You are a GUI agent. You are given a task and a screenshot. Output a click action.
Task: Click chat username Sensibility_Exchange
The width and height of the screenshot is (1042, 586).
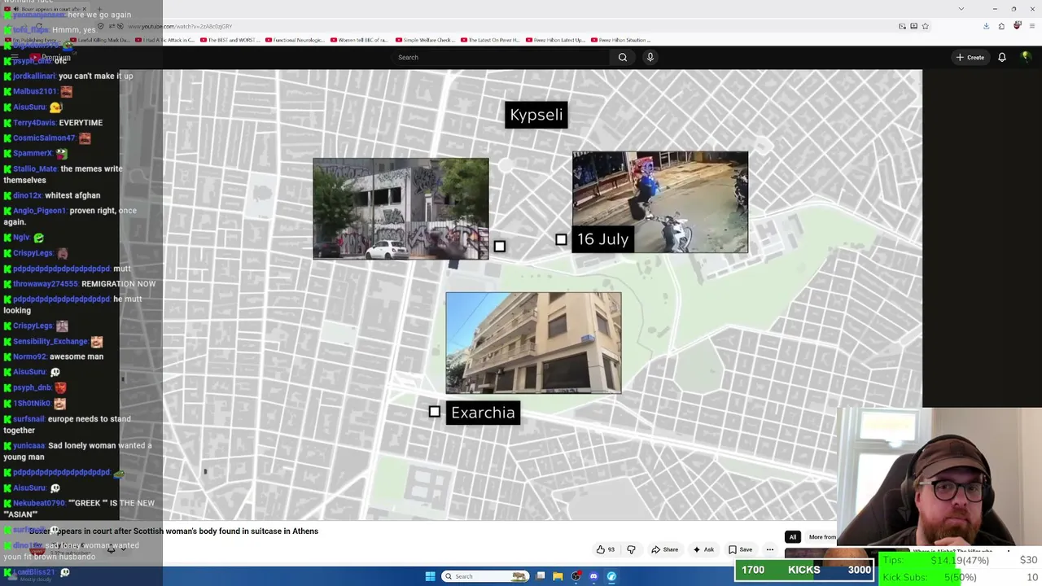coord(50,342)
